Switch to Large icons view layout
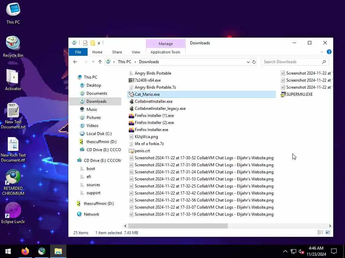The height and width of the screenshot is (258, 345). click(x=327, y=232)
